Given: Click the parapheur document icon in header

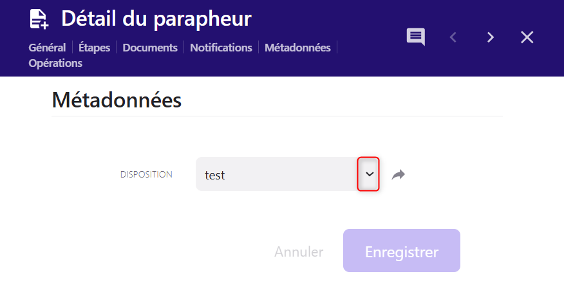Looking at the screenshot, I should 39,19.
